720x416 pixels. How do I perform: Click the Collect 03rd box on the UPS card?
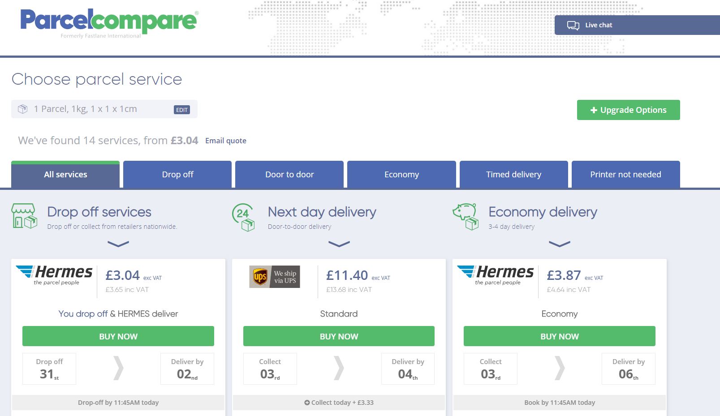tap(270, 369)
